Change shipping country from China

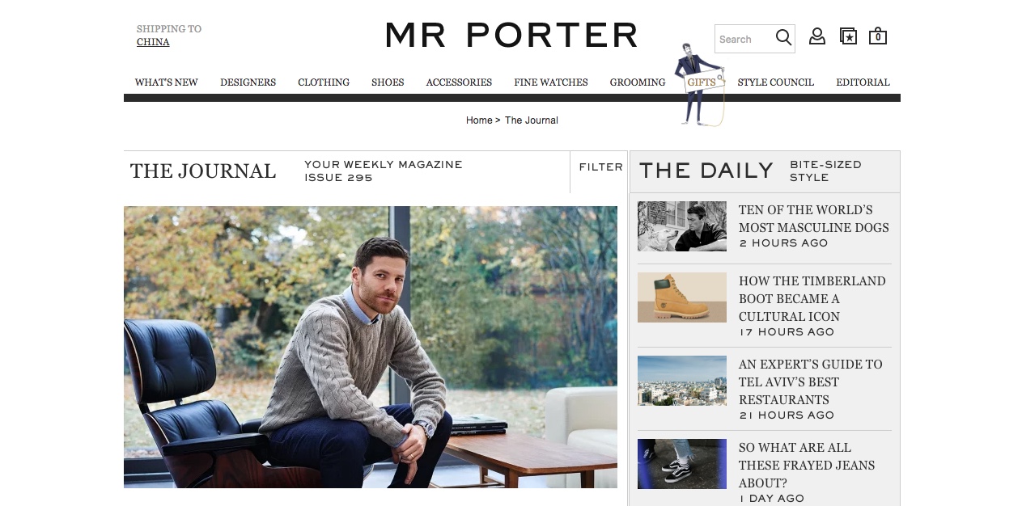pyautogui.click(x=153, y=42)
